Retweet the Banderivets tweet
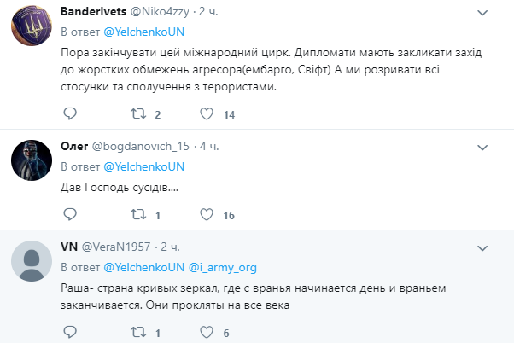 pyautogui.click(x=138, y=113)
